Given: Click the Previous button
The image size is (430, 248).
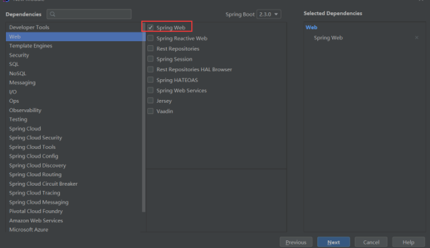Looking at the screenshot, I should tap(296, 242).
